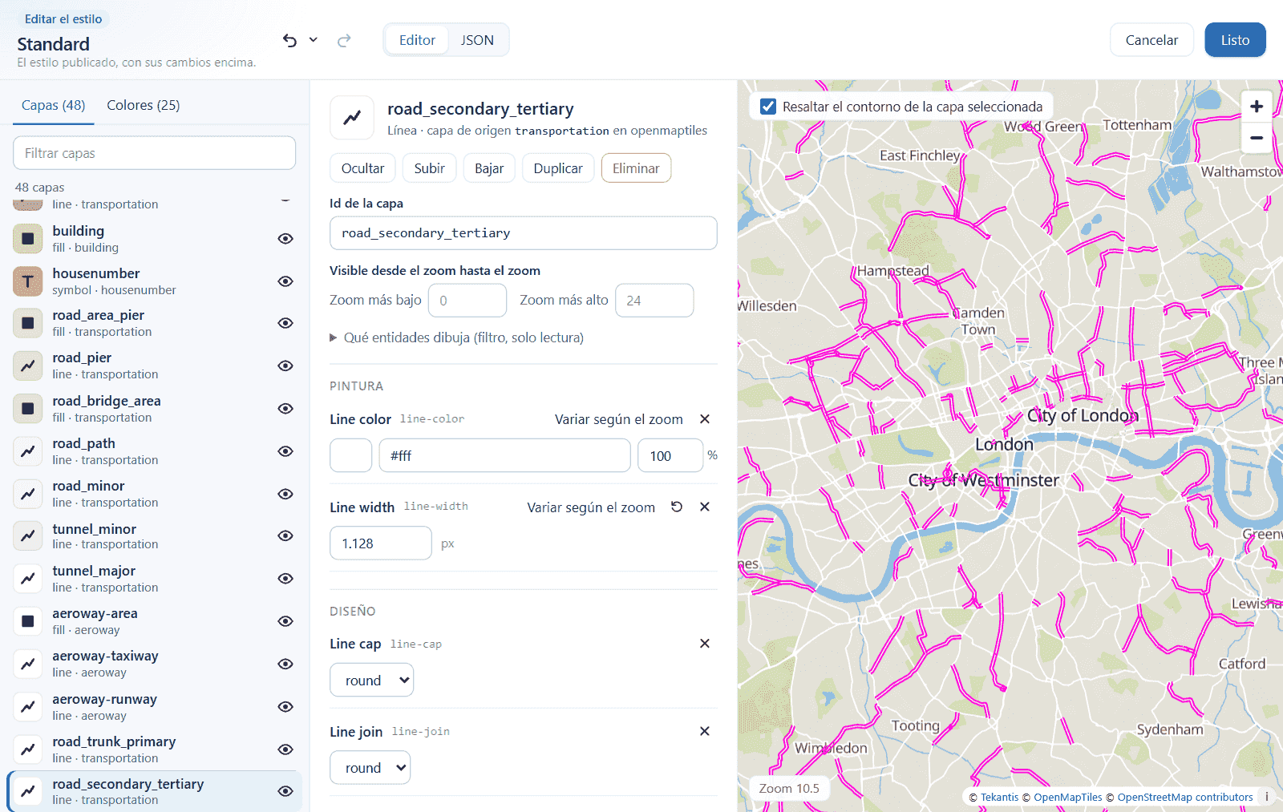
Task: Click the map attribution info icon
Action: point(1267,797)
